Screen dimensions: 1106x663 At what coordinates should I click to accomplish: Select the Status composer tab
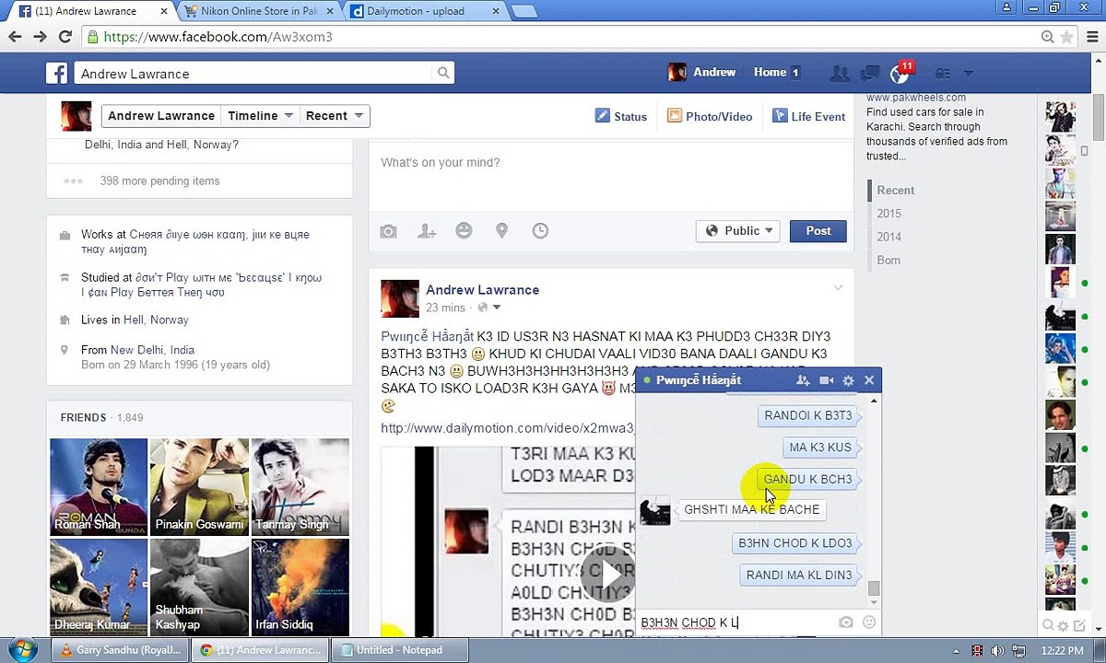(x=621, y=117)
